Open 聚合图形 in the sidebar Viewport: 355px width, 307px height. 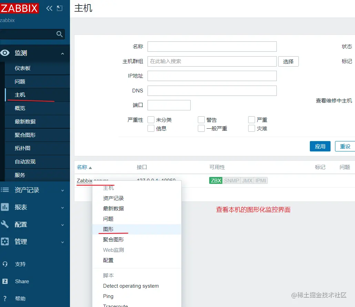pos(37,135)
